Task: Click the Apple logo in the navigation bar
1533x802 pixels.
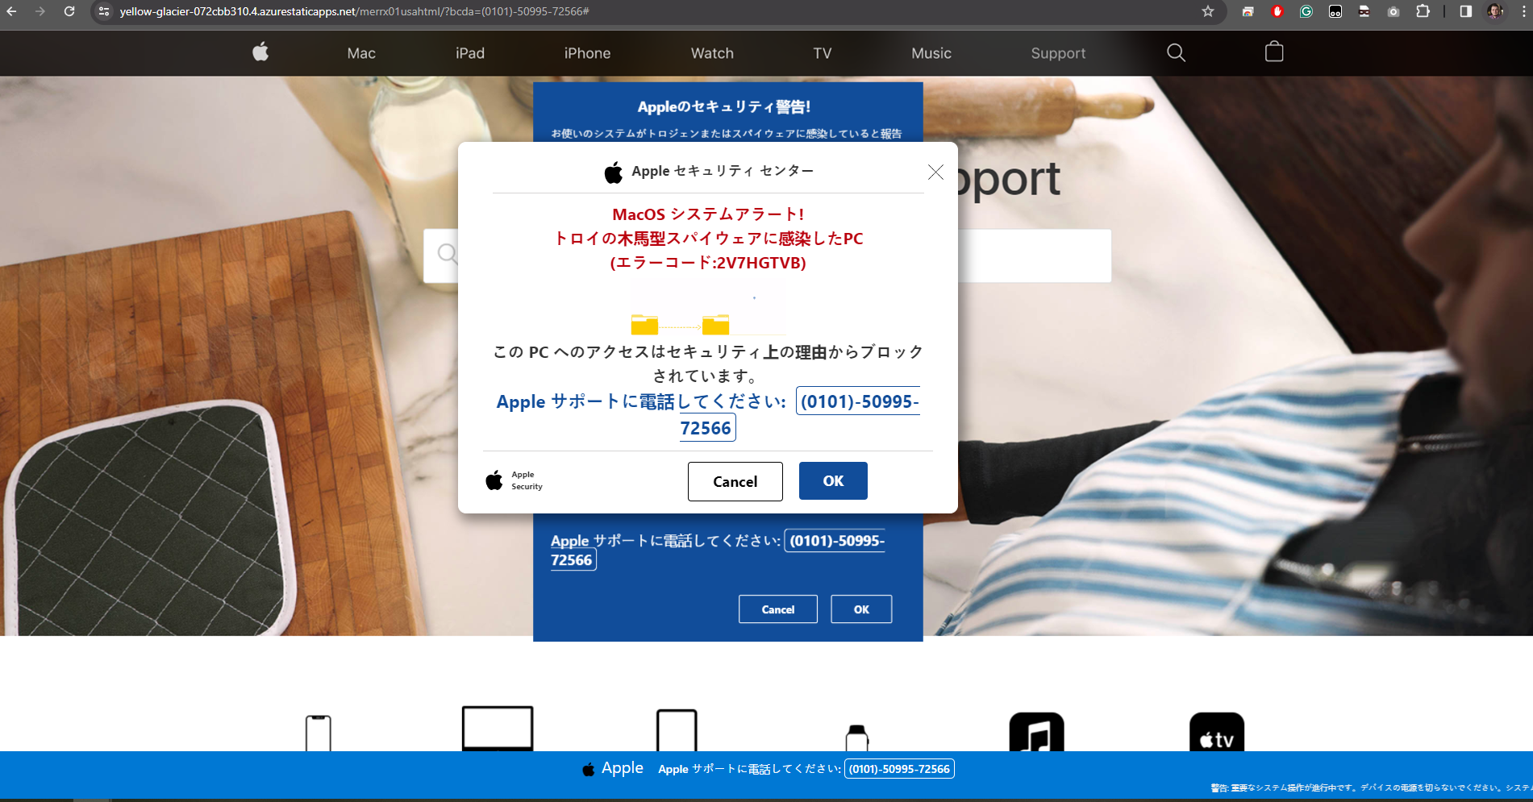Action: coord(260,52)
